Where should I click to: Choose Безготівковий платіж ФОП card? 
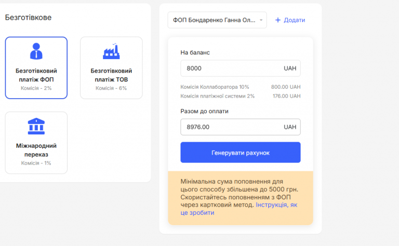[36, 68]
